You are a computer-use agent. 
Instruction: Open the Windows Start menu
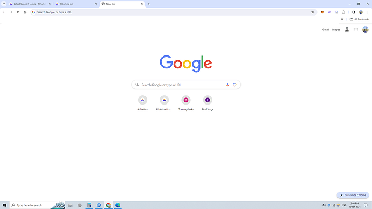(x=4, y=205)
